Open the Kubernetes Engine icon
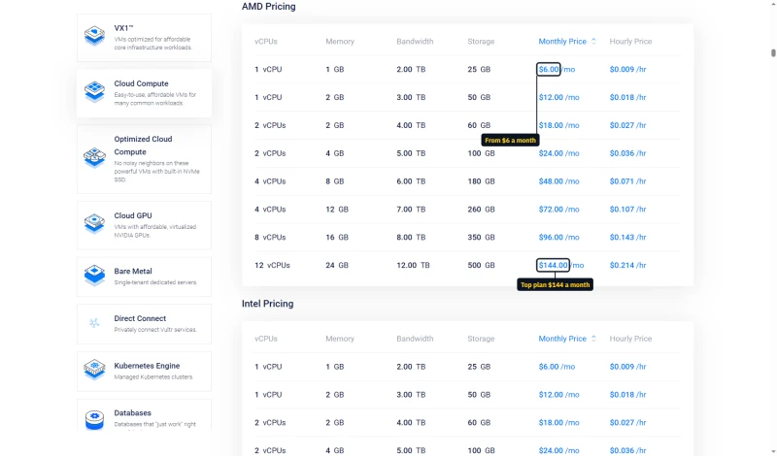 [x=94, y=370]
